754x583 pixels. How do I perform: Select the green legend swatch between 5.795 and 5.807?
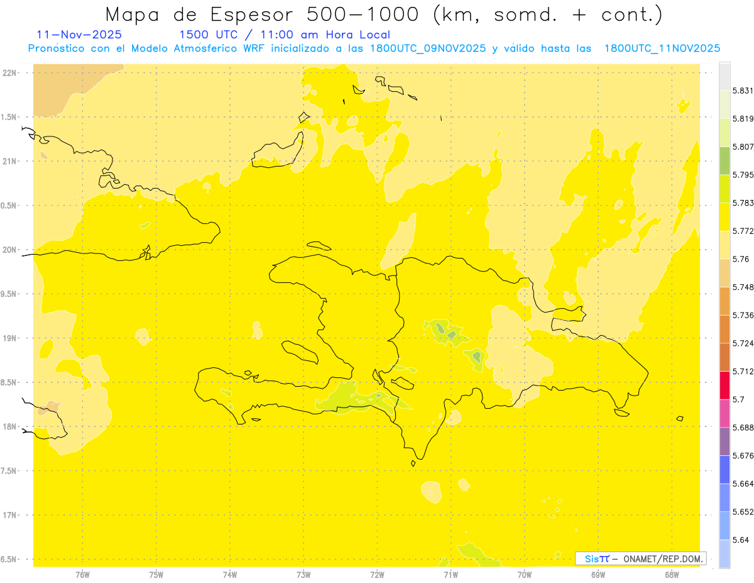point(724,160)
